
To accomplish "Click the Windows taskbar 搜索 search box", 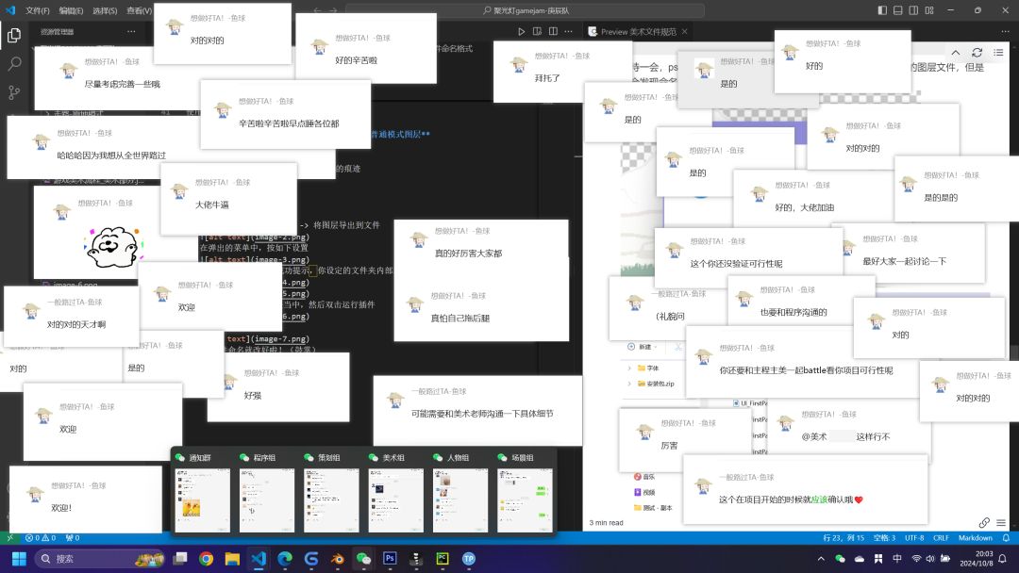I will click(99, 558).
